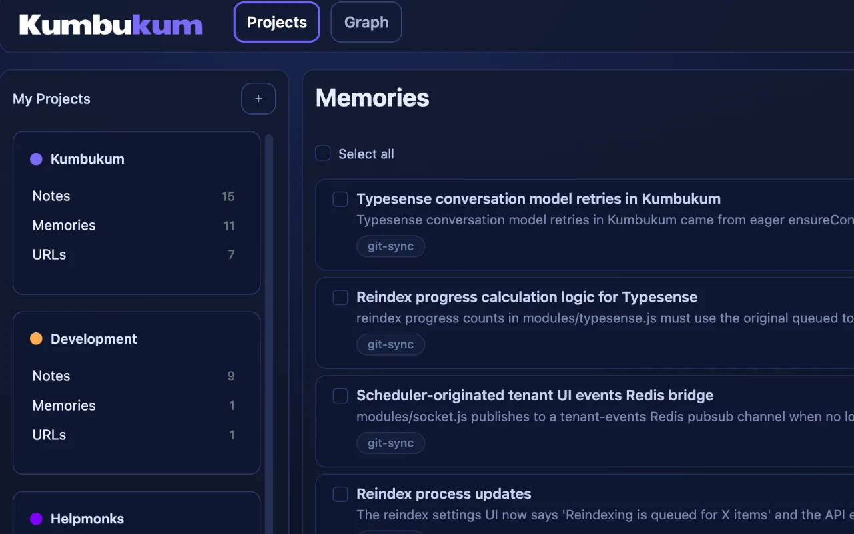Open Memories under the Development project

[64, 405]
